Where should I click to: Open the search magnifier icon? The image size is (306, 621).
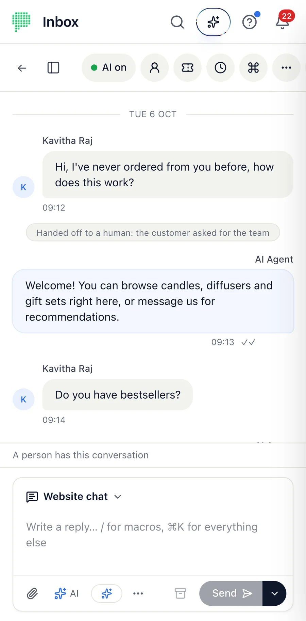tap(177, 22)
